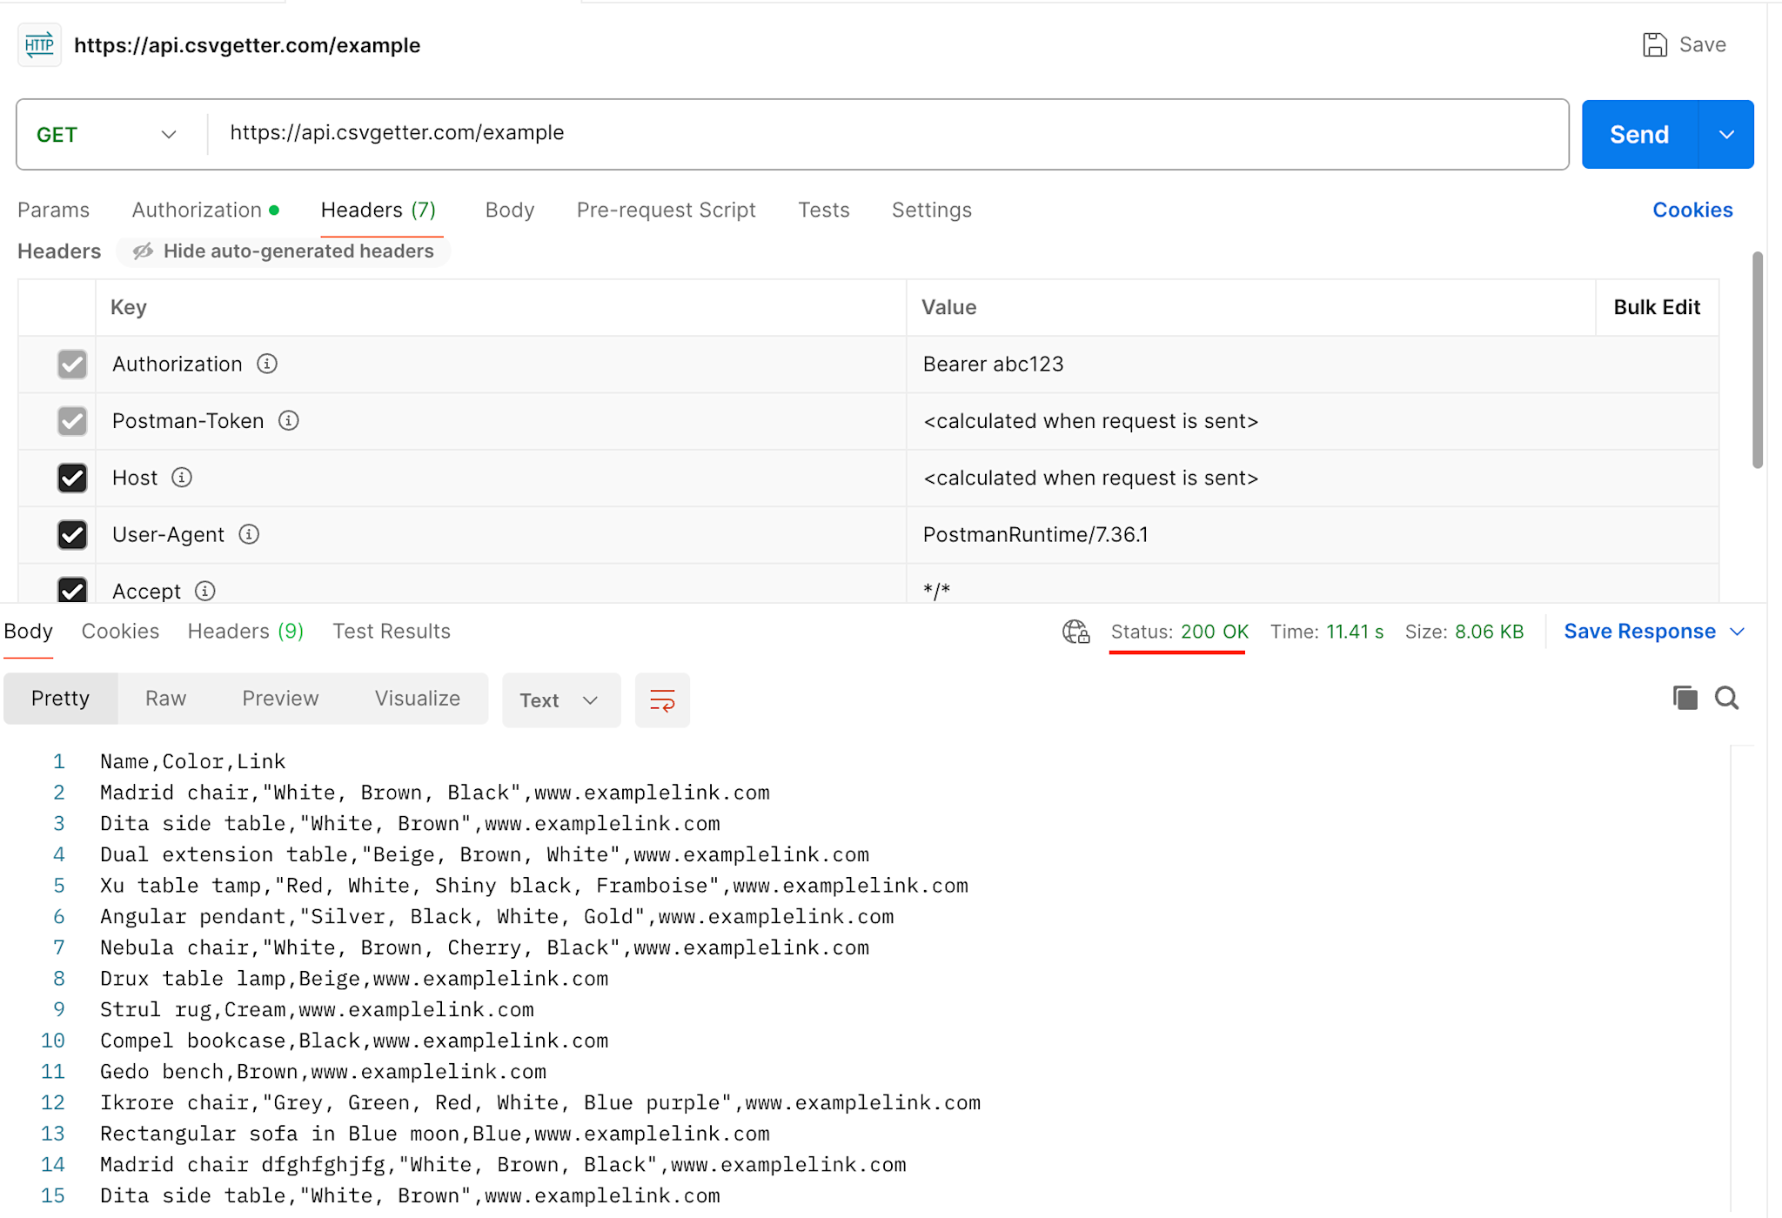This screenshot has width=1782, height=1218.
Task: Open the response Headers tab
Action: pyautogui.click(x=245, y=631)
